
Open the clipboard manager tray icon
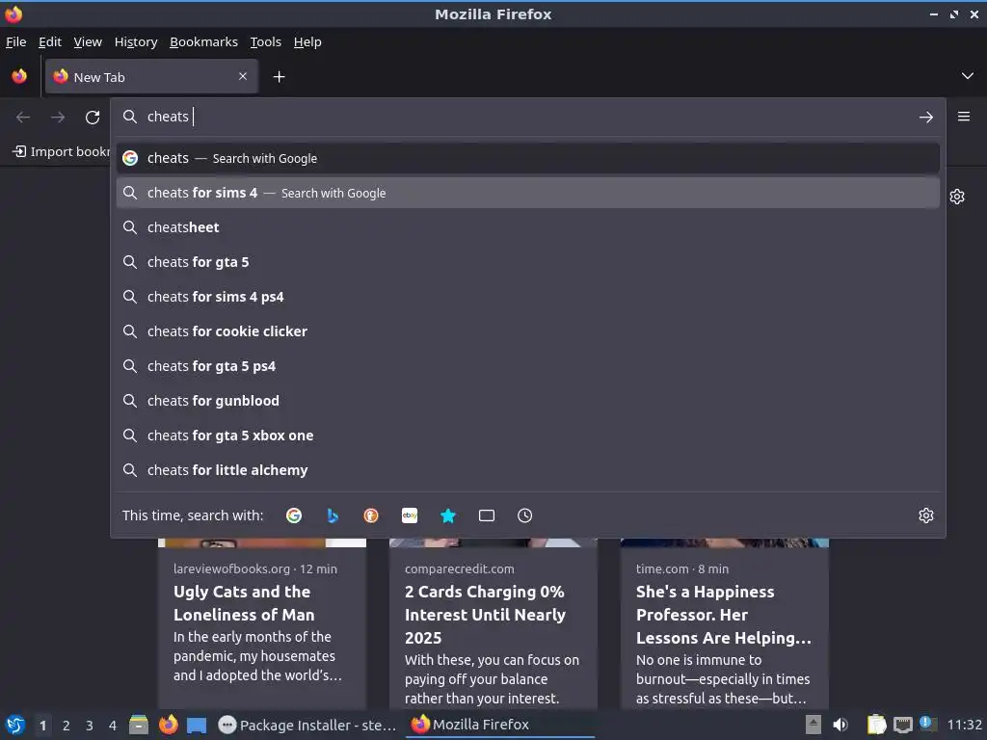876,726
